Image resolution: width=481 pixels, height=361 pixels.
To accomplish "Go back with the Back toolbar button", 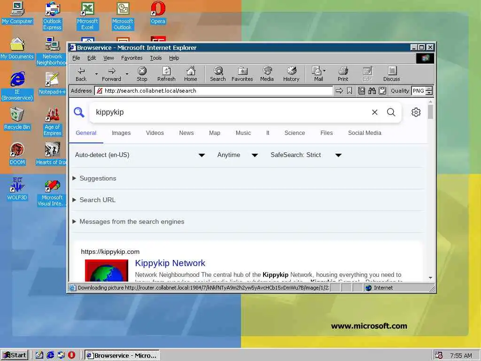I will coord(81,74).
